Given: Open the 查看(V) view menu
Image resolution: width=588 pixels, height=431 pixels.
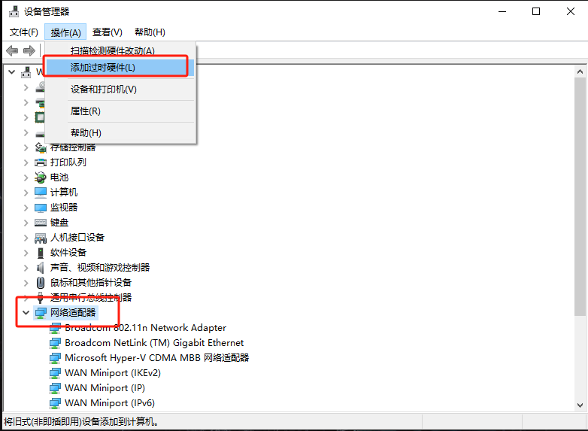Looking at the screenshot, I should coord(107,32).
